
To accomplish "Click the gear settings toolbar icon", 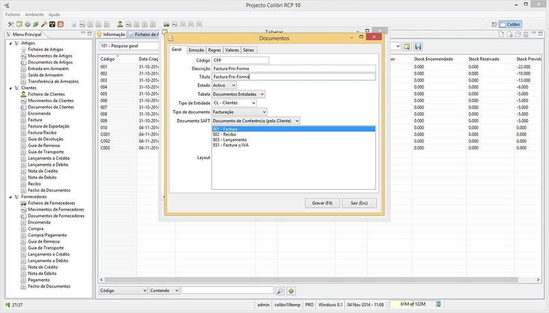I will point(27,24).
